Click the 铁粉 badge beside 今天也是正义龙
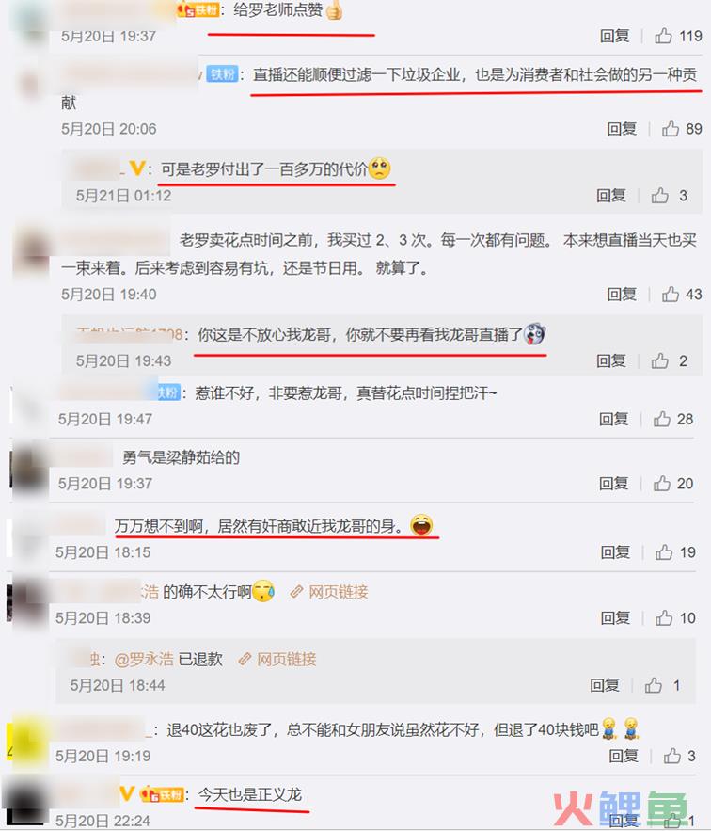 pos(162,794)
